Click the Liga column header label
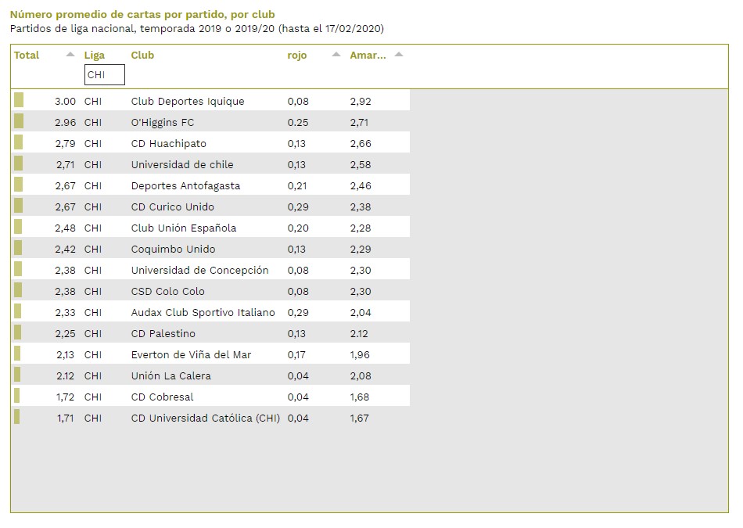This screenshot has width=743, height=528. 94,56
